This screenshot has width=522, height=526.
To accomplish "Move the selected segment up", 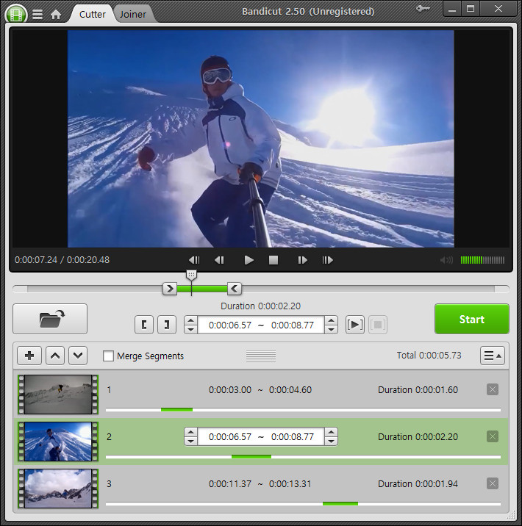I will [55, 356].
